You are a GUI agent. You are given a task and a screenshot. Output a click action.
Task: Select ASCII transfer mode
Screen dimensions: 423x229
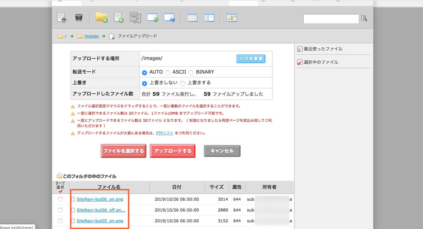tap(168, 73)
